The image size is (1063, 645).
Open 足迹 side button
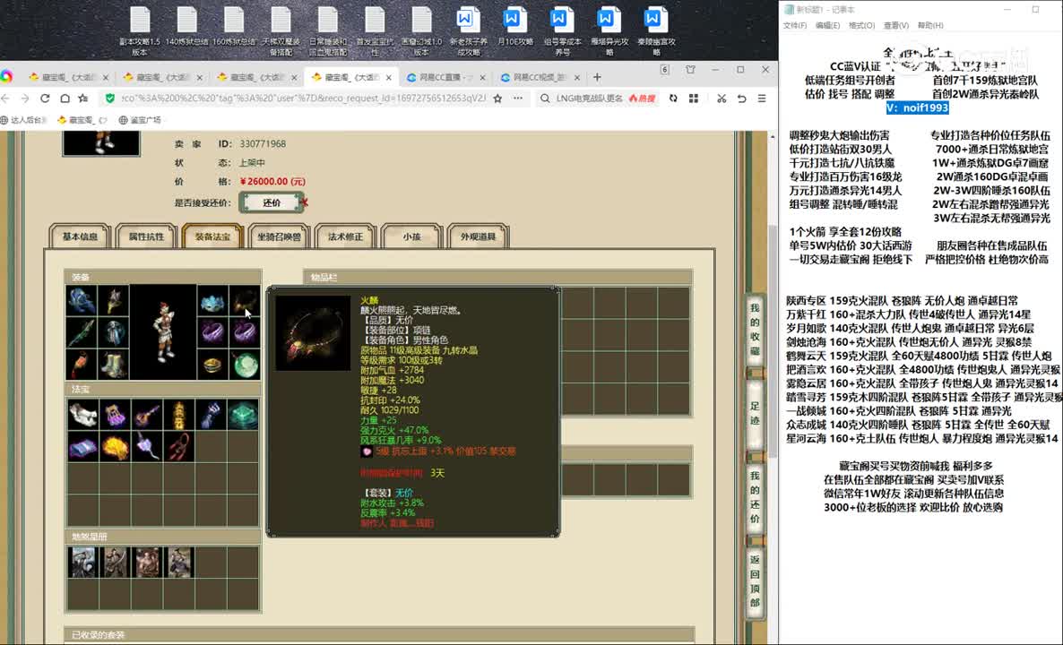coord(755,413)
